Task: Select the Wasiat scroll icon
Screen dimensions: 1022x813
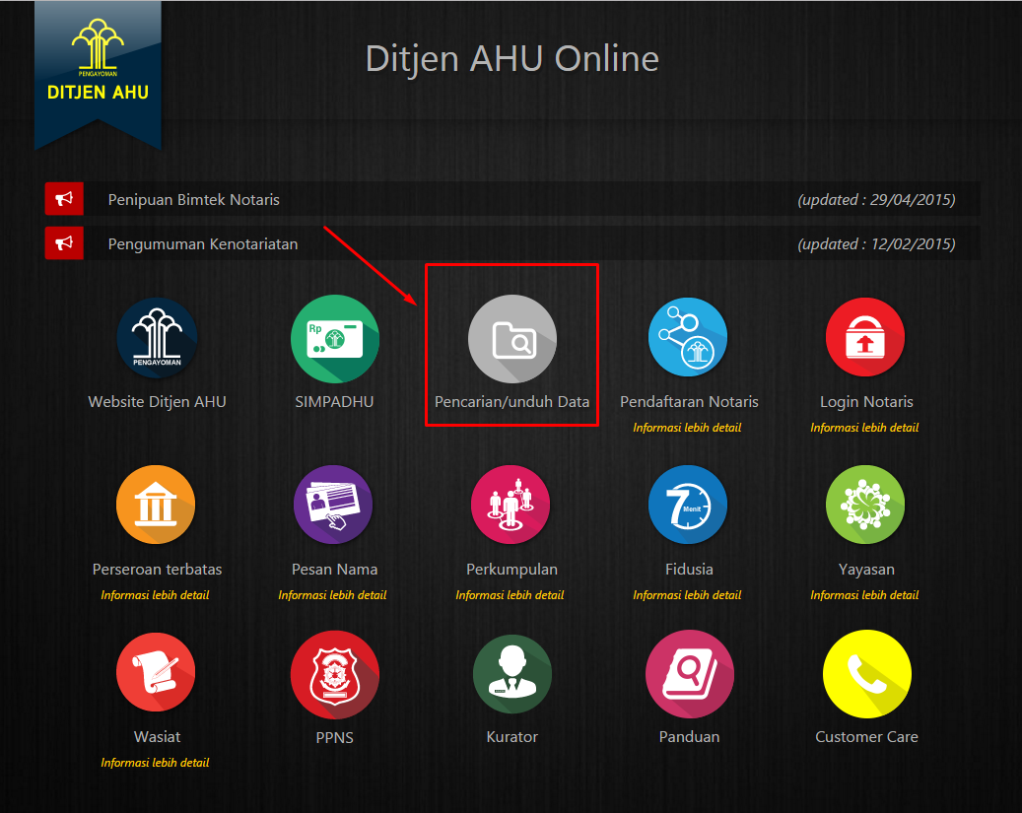Action: (156, 673)
